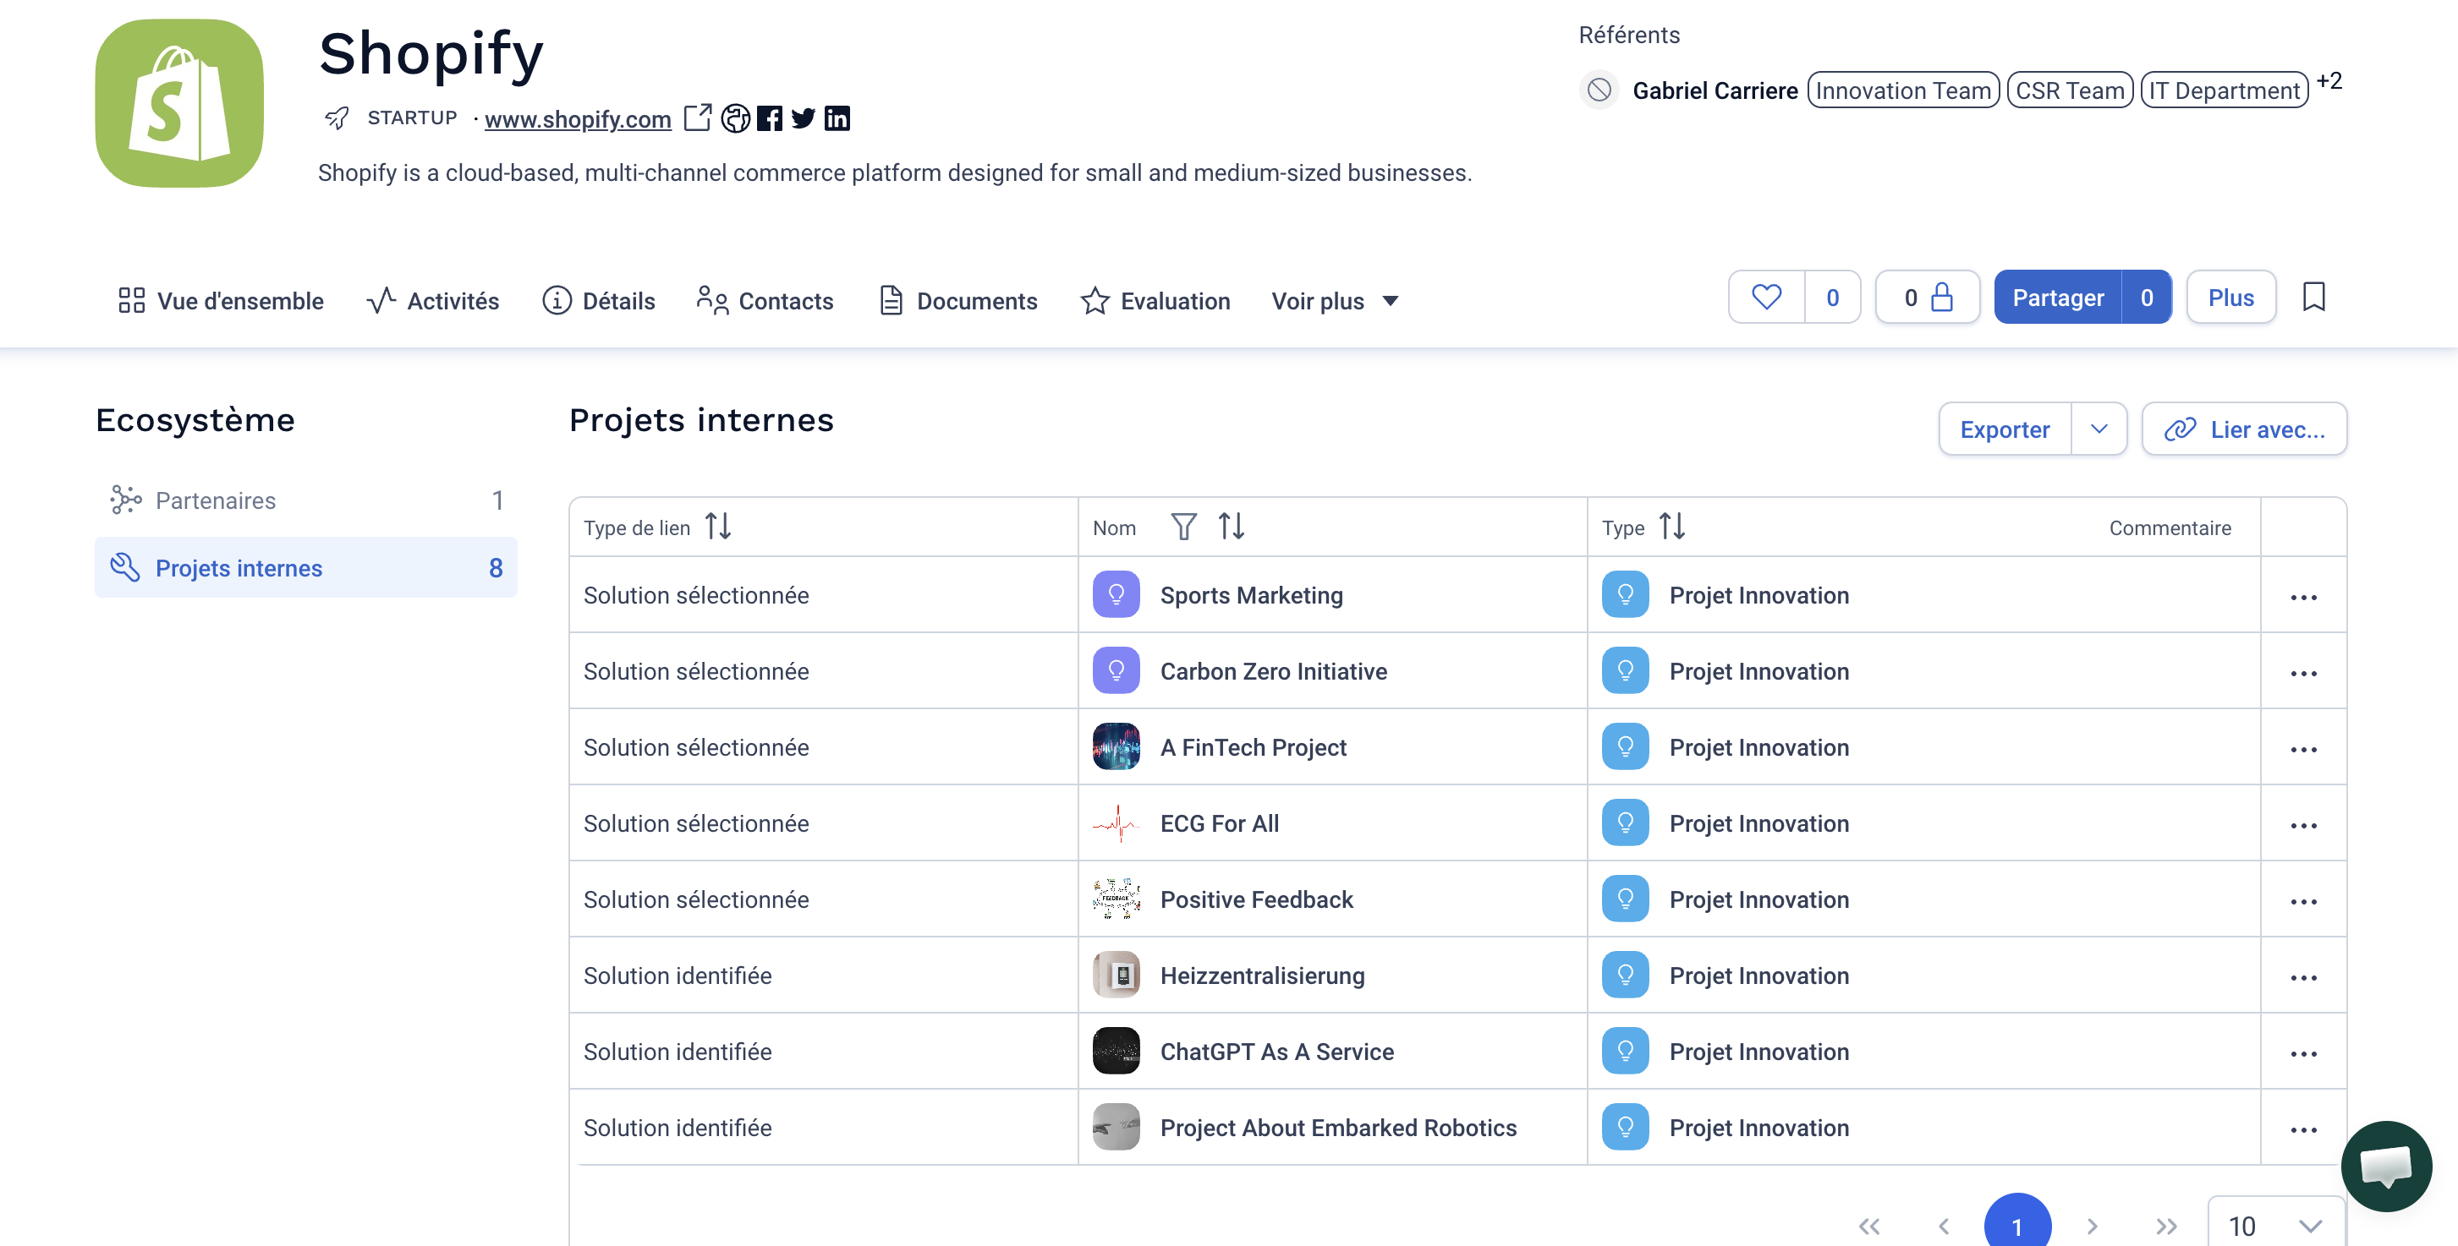Open the Détails tab
This screenshot has height=1246, width=2458.
coord(598,300)
